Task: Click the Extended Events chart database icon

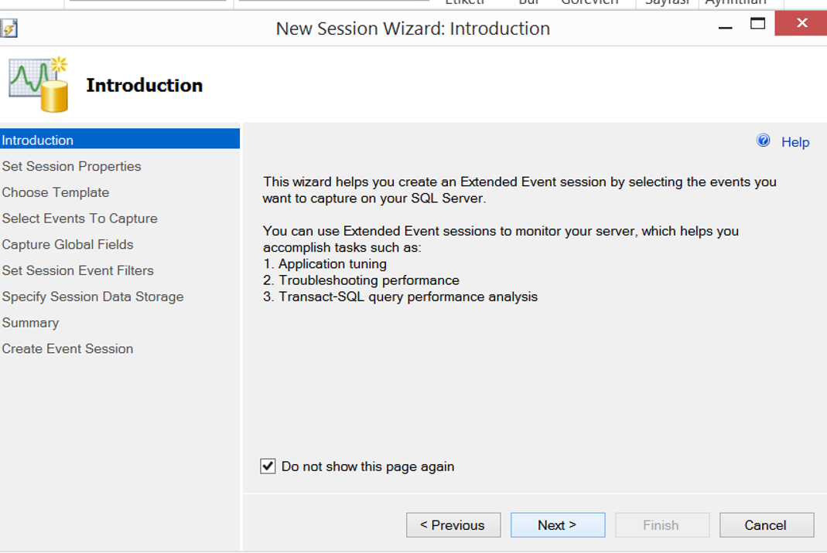Action: [x=39, y=84]
